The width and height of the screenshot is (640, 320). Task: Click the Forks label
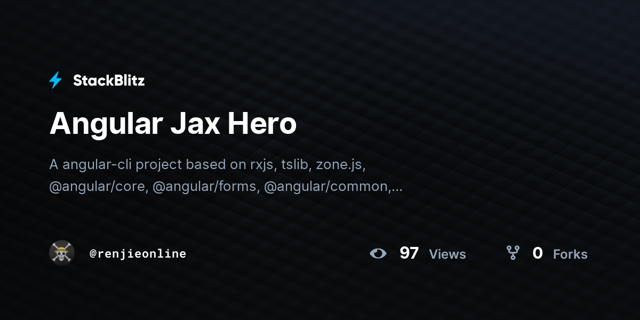pos(570,254)
